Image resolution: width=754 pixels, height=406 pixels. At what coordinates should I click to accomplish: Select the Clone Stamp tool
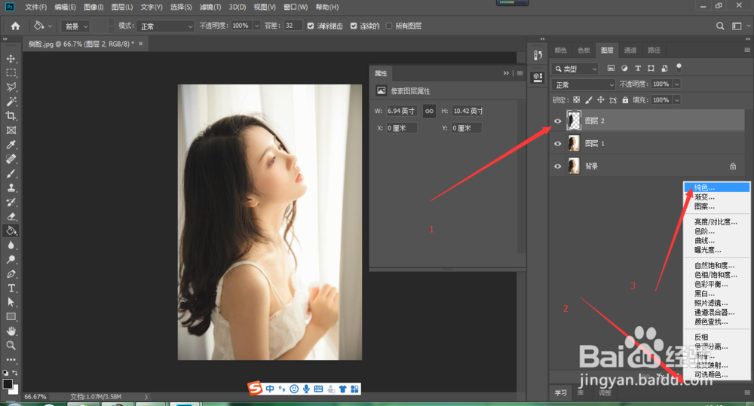pos(11,188)
